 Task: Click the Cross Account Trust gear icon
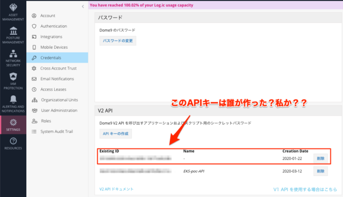coord(34,69)
